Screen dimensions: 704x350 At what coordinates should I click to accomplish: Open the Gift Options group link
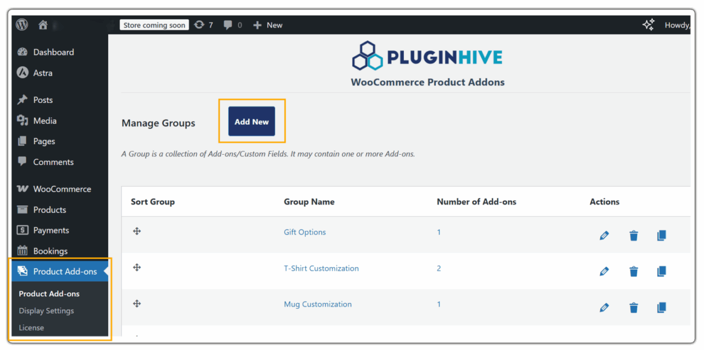pos(305,231)
